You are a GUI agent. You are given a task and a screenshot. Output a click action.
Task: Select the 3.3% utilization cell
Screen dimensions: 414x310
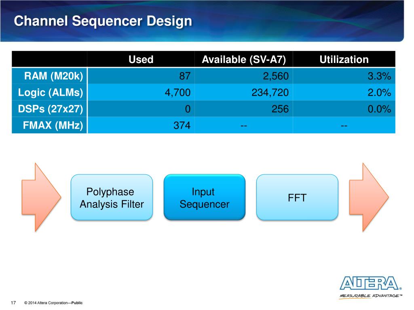(x=344, y=76)
